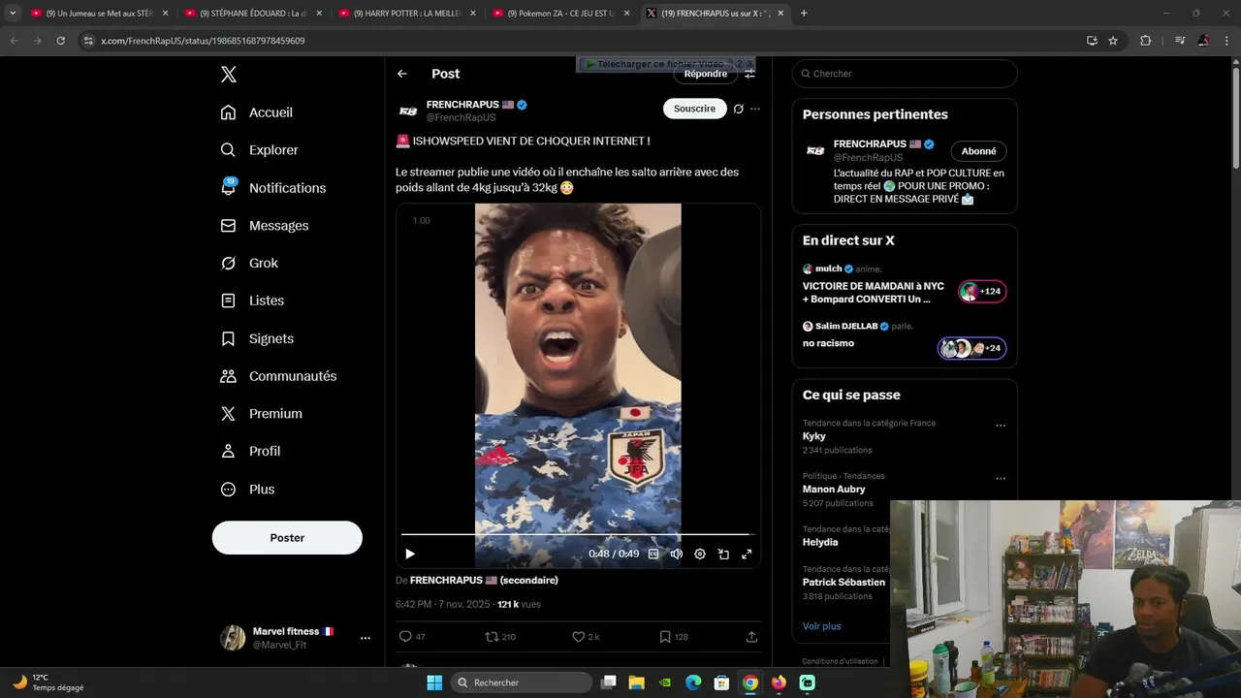Switch to the STÉPHANE ÉDOUARD tab
The image size is (1241, 698).
pyautogui.click(x=254, y=14)
